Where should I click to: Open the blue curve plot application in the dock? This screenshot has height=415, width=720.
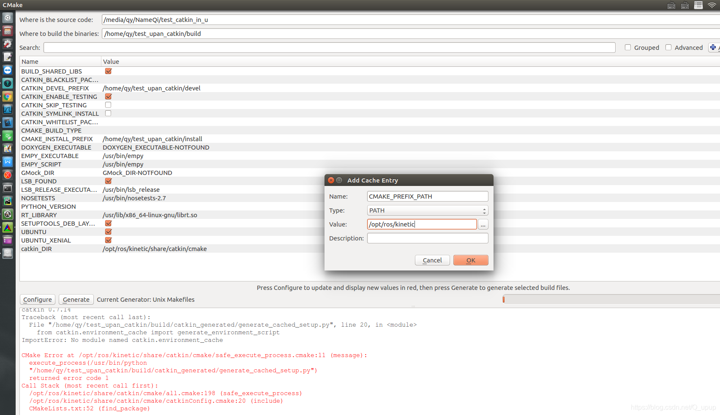(x=8, y=109)
